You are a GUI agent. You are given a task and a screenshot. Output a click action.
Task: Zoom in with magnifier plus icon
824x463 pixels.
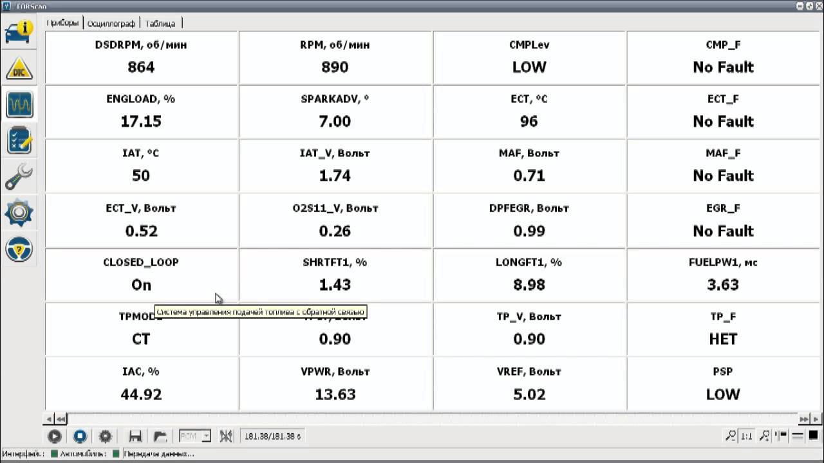click(x=764, y=436)
